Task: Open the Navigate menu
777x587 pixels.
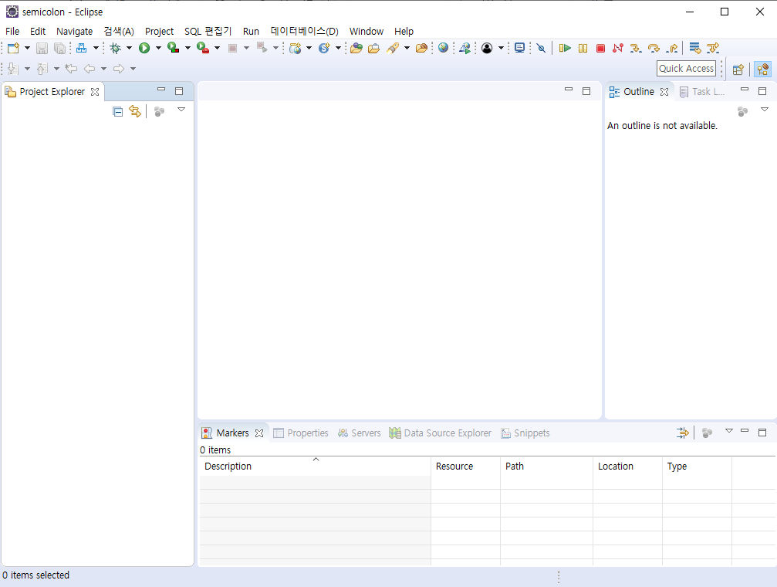Action: click(x=74, y=31)
